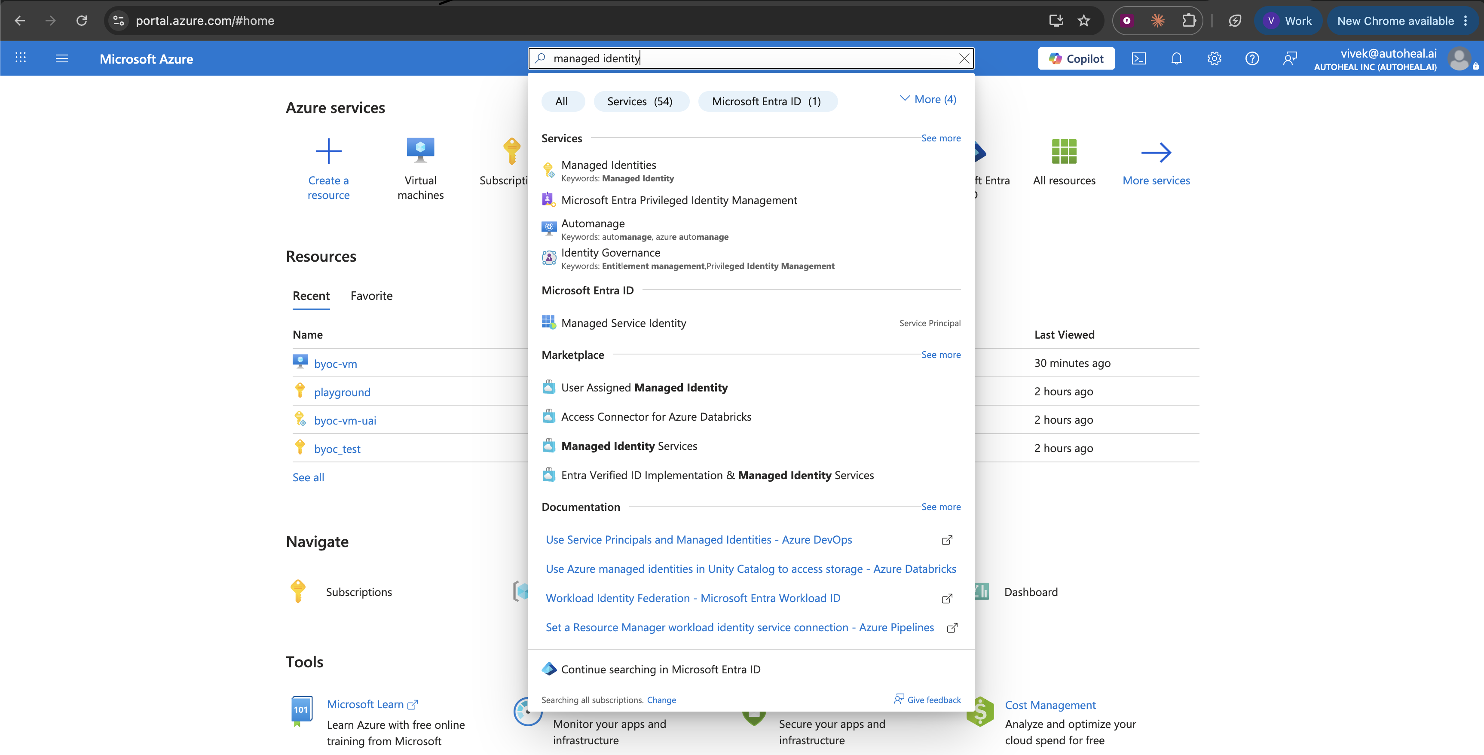The height and width of the screenshot is (755, 1484).
Task: Click the More services arrow icon
Action: (1156, 152)
